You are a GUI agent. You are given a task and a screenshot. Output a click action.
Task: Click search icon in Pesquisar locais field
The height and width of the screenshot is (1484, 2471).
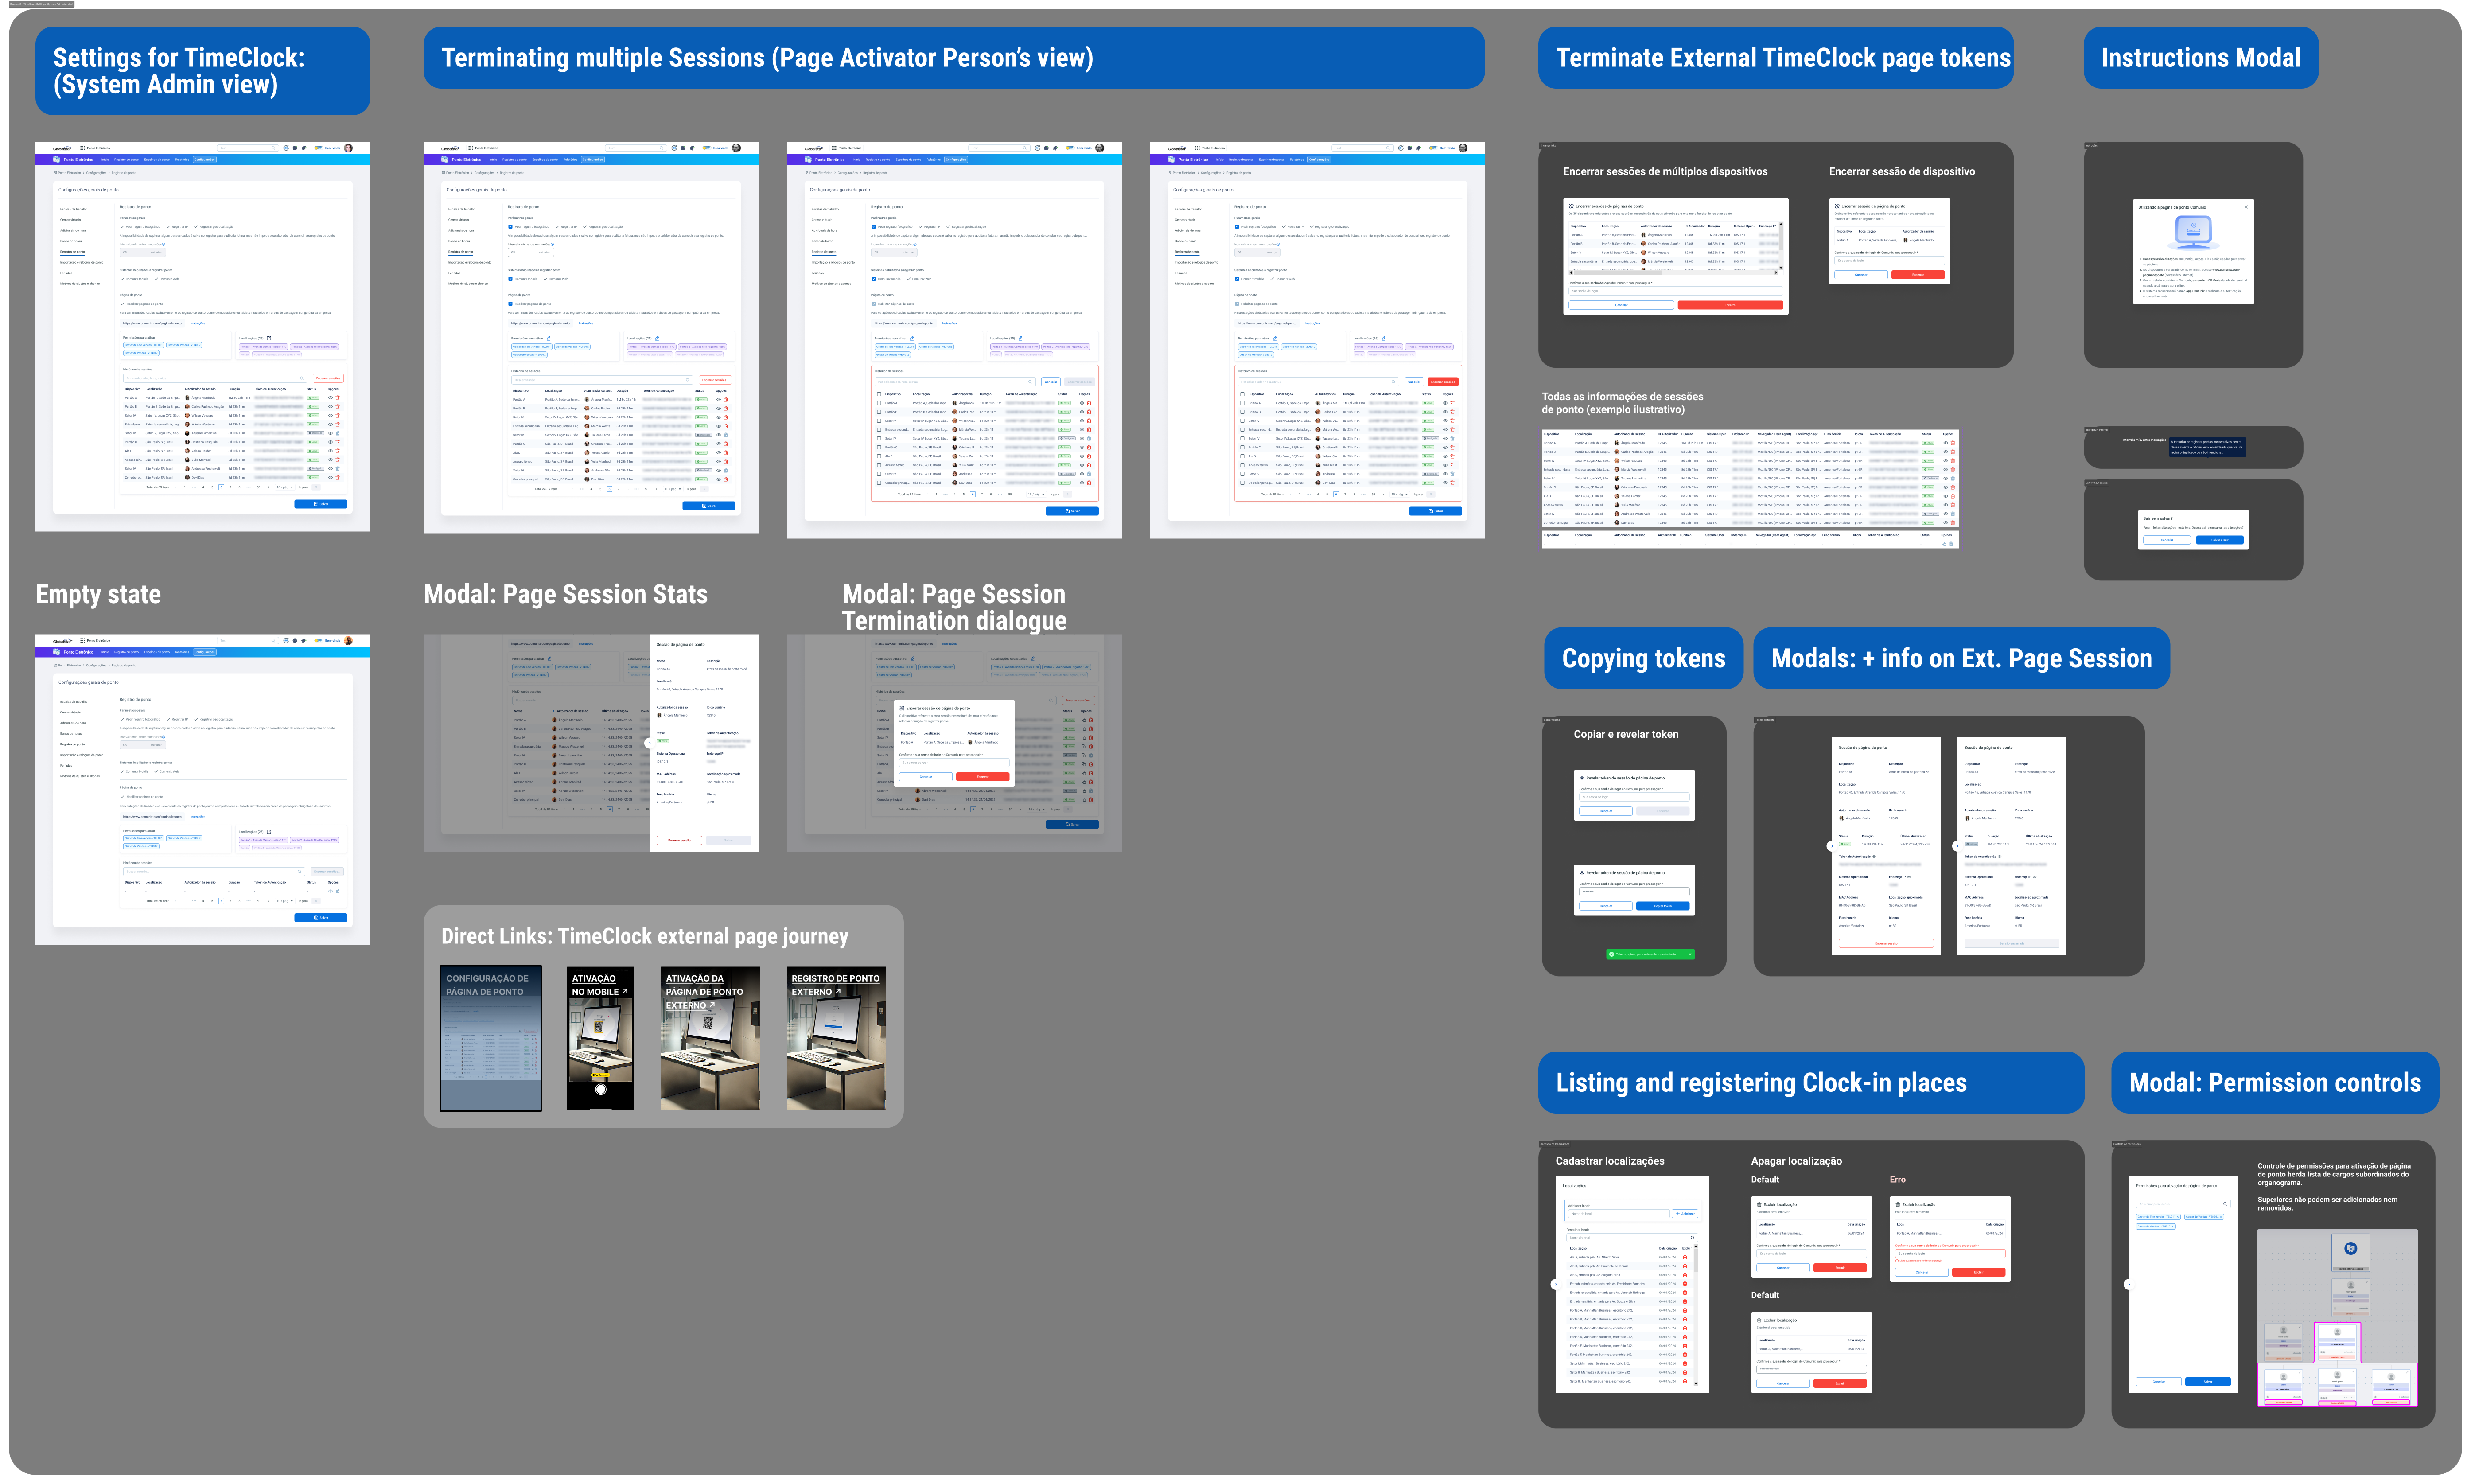1693,1238
